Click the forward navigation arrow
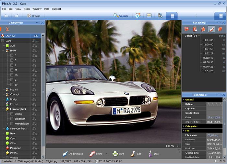Viewport: 227px width, 164px height. (x=17, y=16)
